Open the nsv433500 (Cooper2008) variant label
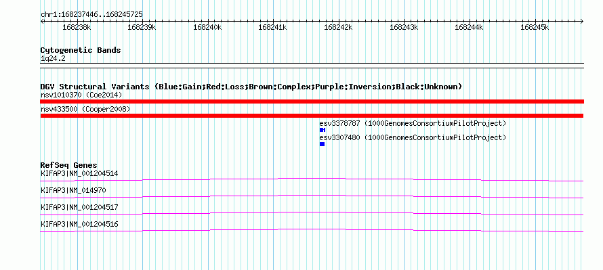Screen dimensions: 603x270 tap(85, 110)
